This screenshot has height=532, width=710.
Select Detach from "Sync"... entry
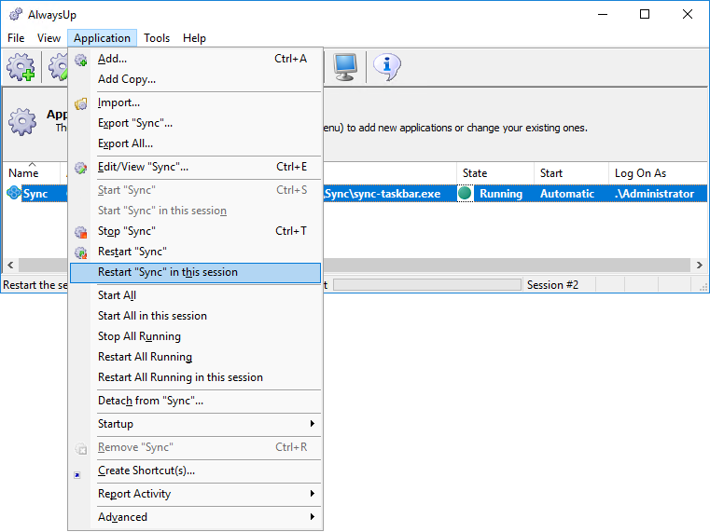(196, 401)
